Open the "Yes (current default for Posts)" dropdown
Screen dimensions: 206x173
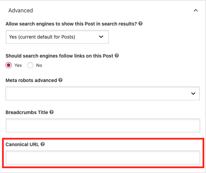click(57, 37)
